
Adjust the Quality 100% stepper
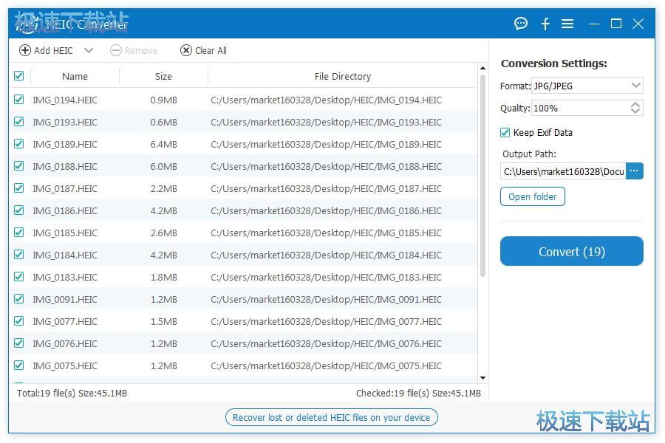(x=635, y=108)
